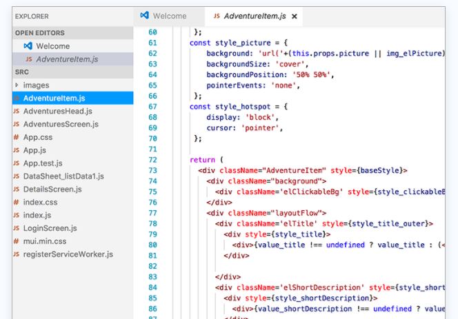Click the JS icon next to AdventuresHead.js

pos(17,111)
